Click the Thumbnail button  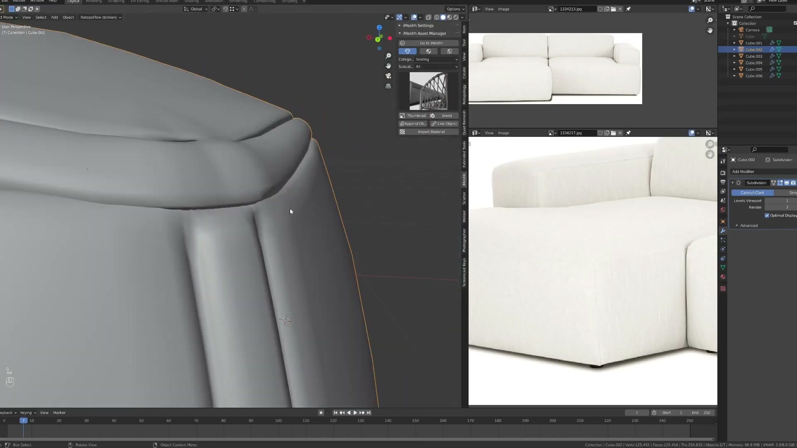point(413,116)
